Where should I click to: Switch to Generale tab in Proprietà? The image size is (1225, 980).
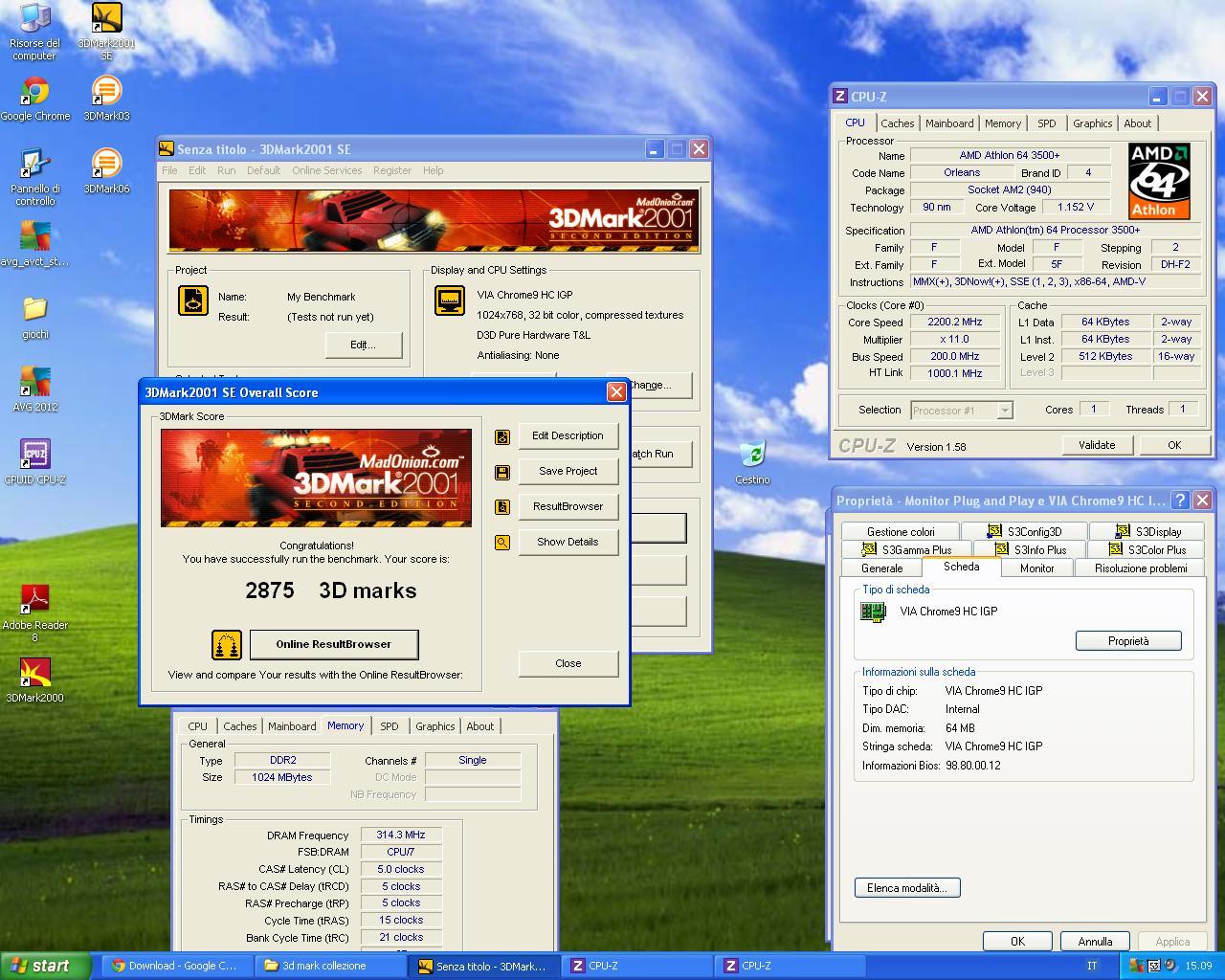click(881, 568)
